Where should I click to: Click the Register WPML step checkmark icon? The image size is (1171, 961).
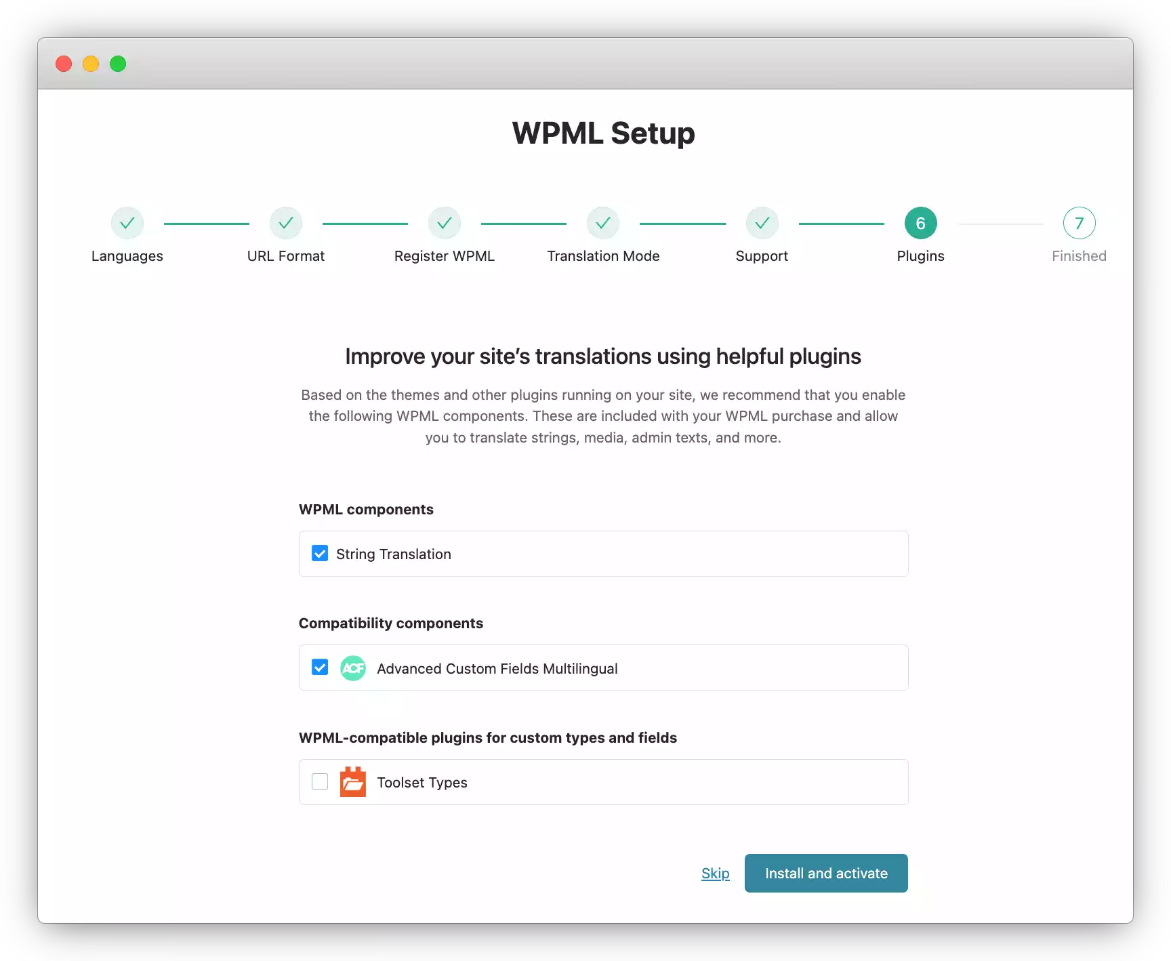click(445, 223)
